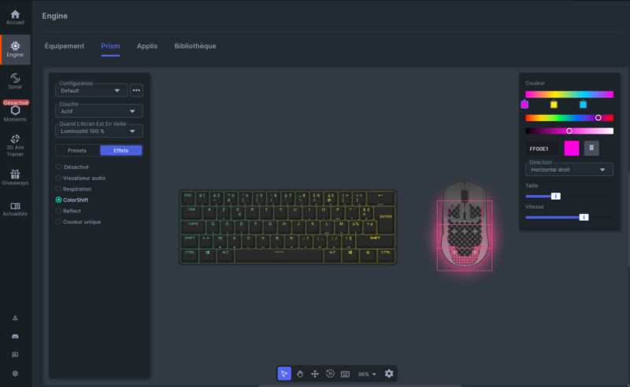Select the pointer selection tool

click(x=284, y=374)
